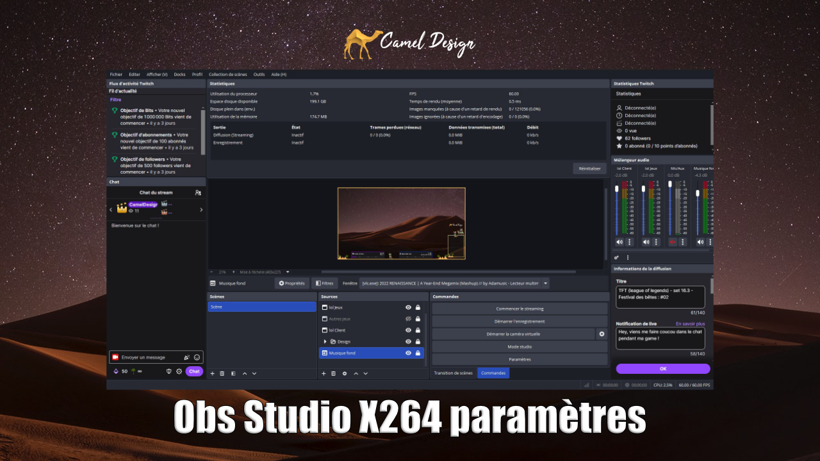Click the add scene plus icon
This screenshot has width=820, height=461.
tap(213, 373)
